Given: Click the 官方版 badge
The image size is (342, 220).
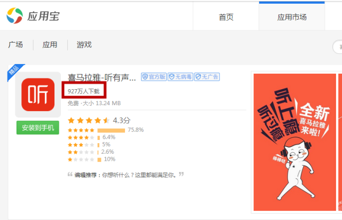Looking at the screenshot, I should point(154,77).
